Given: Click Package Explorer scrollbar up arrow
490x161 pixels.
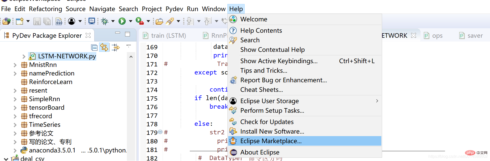Looking at the screenshot, I should 131,57.
